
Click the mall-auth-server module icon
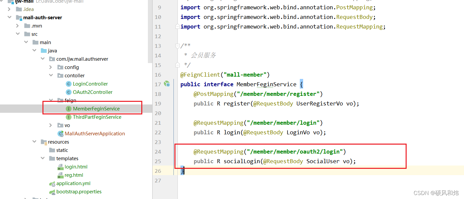coord(19,18)
